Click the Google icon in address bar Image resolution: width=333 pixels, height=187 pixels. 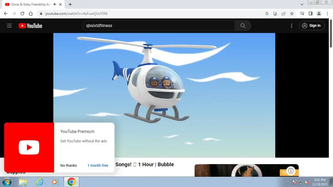(267, 14)
